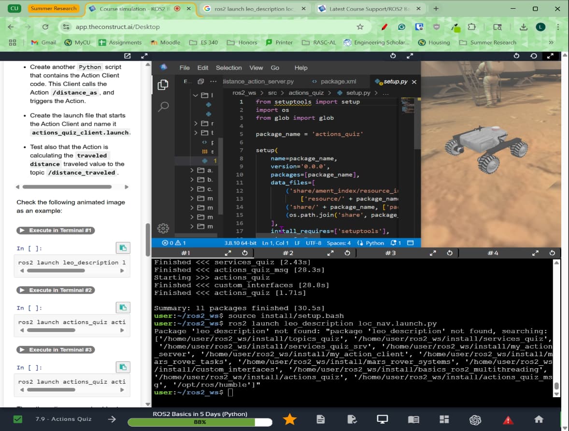Image resolution: width=569 pixels, height=431 pixels.
Task: Click Execute in Terminal #3 button
Action: pos(56,350)
